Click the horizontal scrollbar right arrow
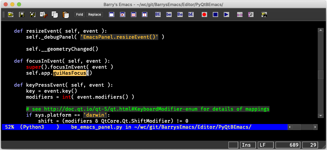The height and width of the screenshot is (150, 327). pos(315,127)
